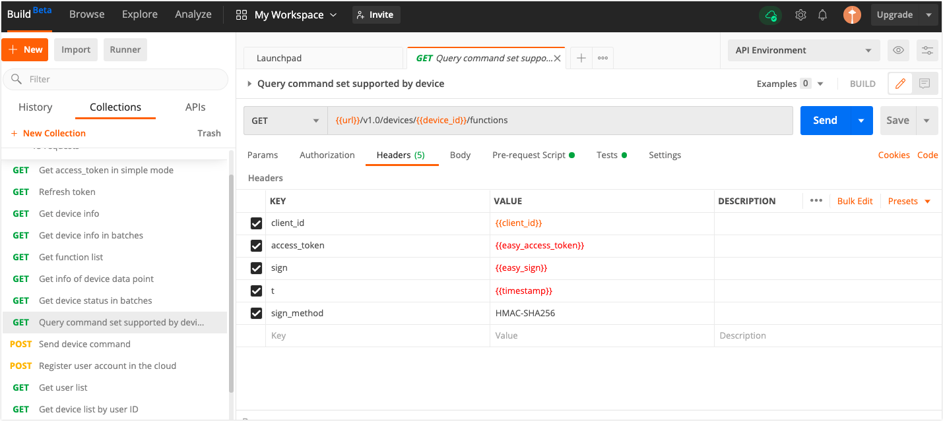The image size is (943, 421).
Task: Uncheck the access_token header checkbox
Action: [x=257, y=246]
